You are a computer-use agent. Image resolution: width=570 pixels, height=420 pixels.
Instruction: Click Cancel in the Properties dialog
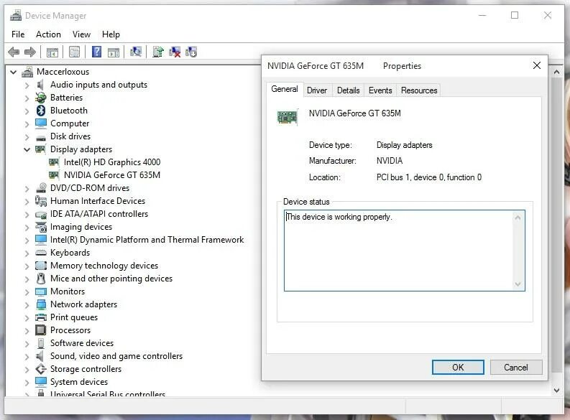[x=516, y=368]
